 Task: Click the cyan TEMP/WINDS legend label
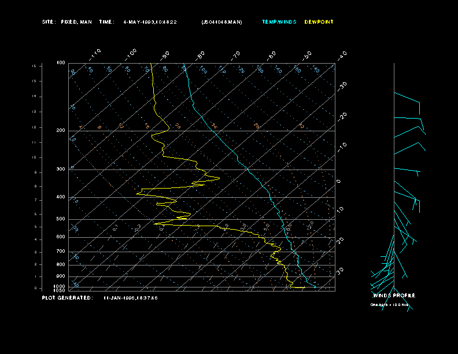(x=279, y=22)
